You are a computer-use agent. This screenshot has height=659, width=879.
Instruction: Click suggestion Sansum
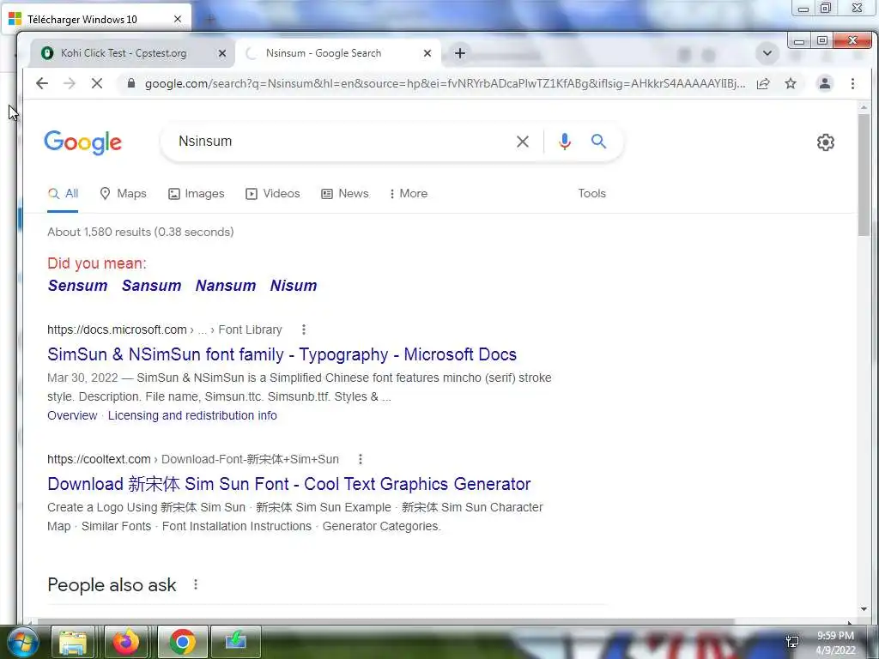151,286
